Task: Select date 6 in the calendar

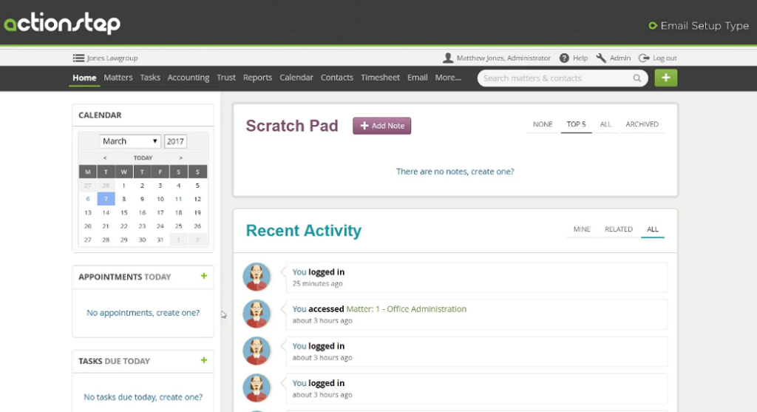Action: coord(87,199)
